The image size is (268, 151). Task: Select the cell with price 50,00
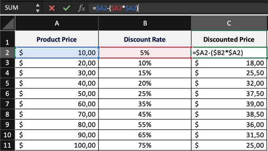click(57, 94)
